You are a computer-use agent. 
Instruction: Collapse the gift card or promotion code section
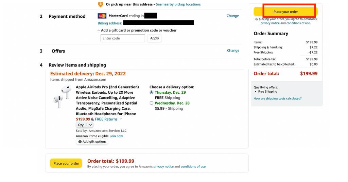pyautogui.click(x=99, y=31)
